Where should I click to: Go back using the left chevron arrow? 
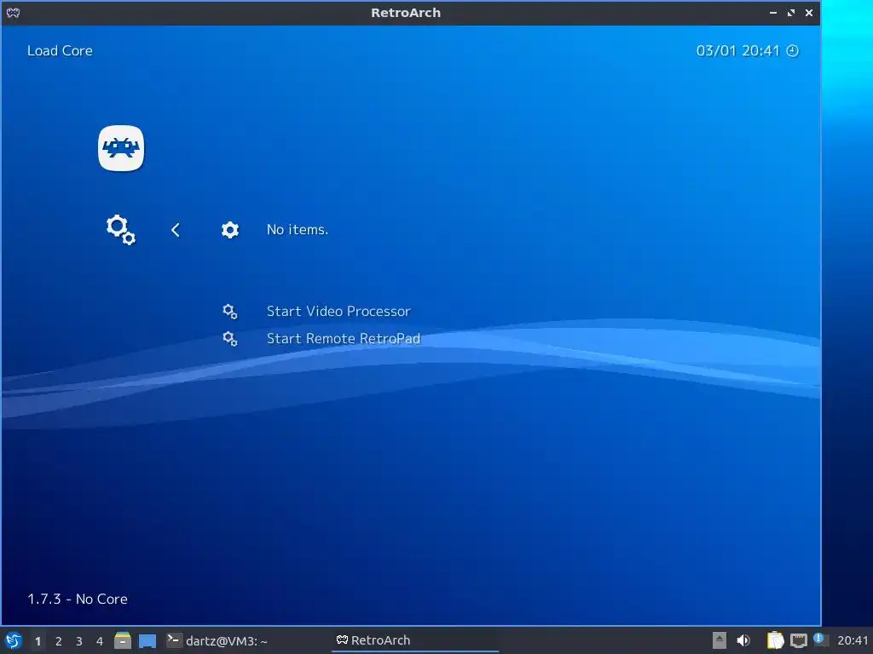click(x=176, y=230)
